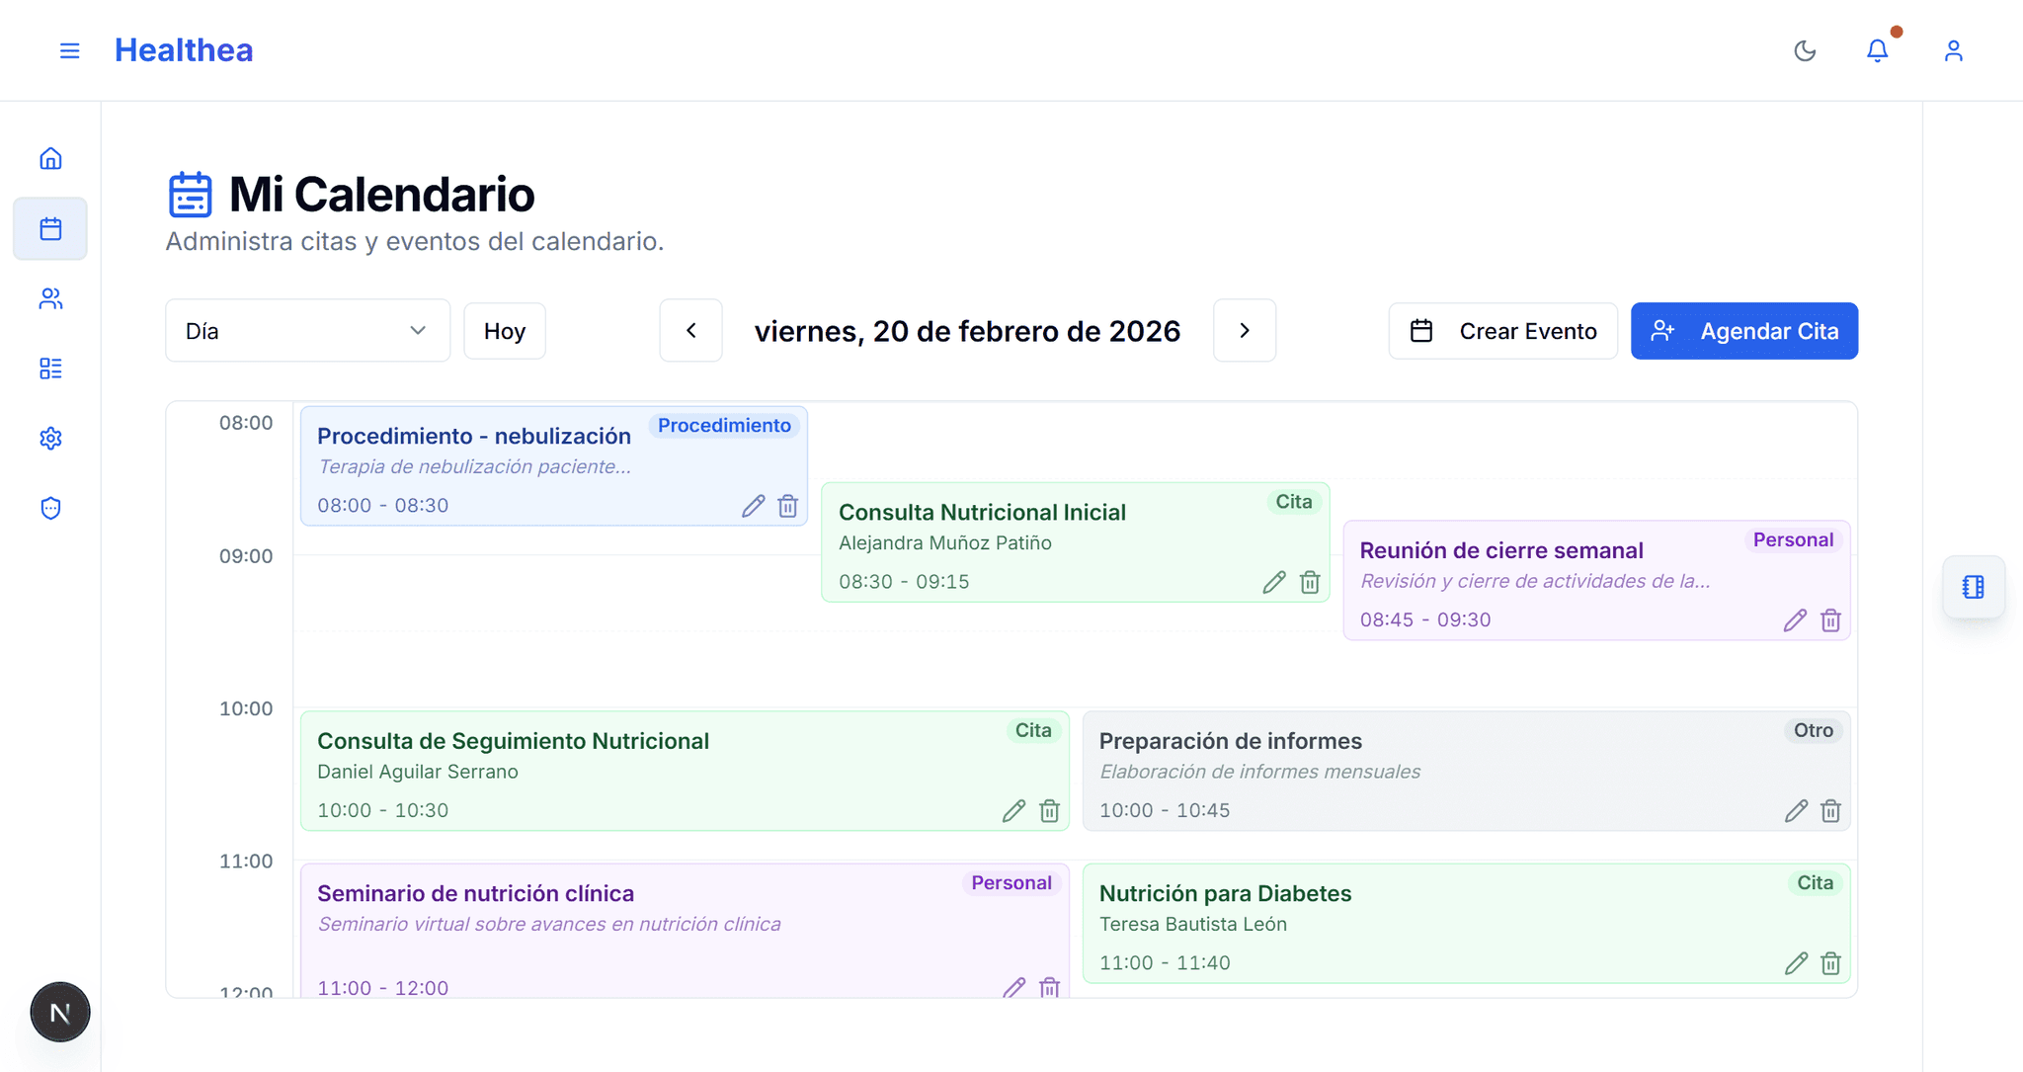Edit Nutrición para Diabetes appointment
The image size is (2023, 1072).
pyautogui.click(x=1796, y=963)
